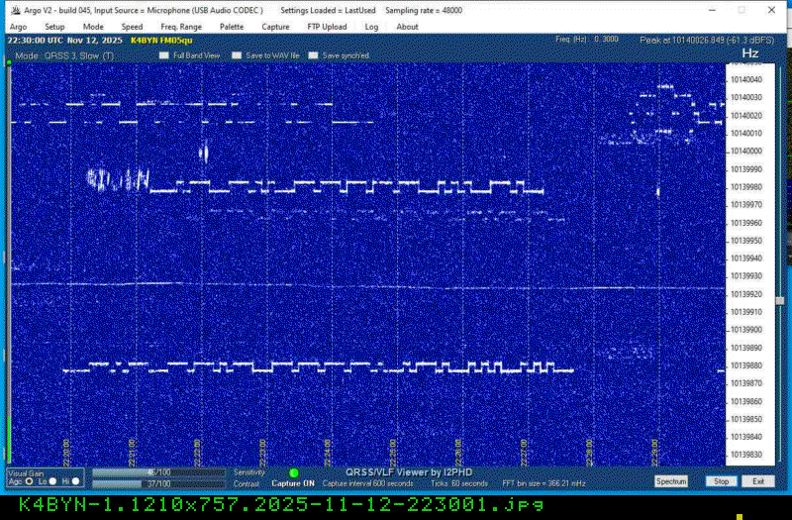Image resolution: width=792 pixels, height=520 pixels.
Task: Select the Hi visual gain radio button
Action: 77,481
